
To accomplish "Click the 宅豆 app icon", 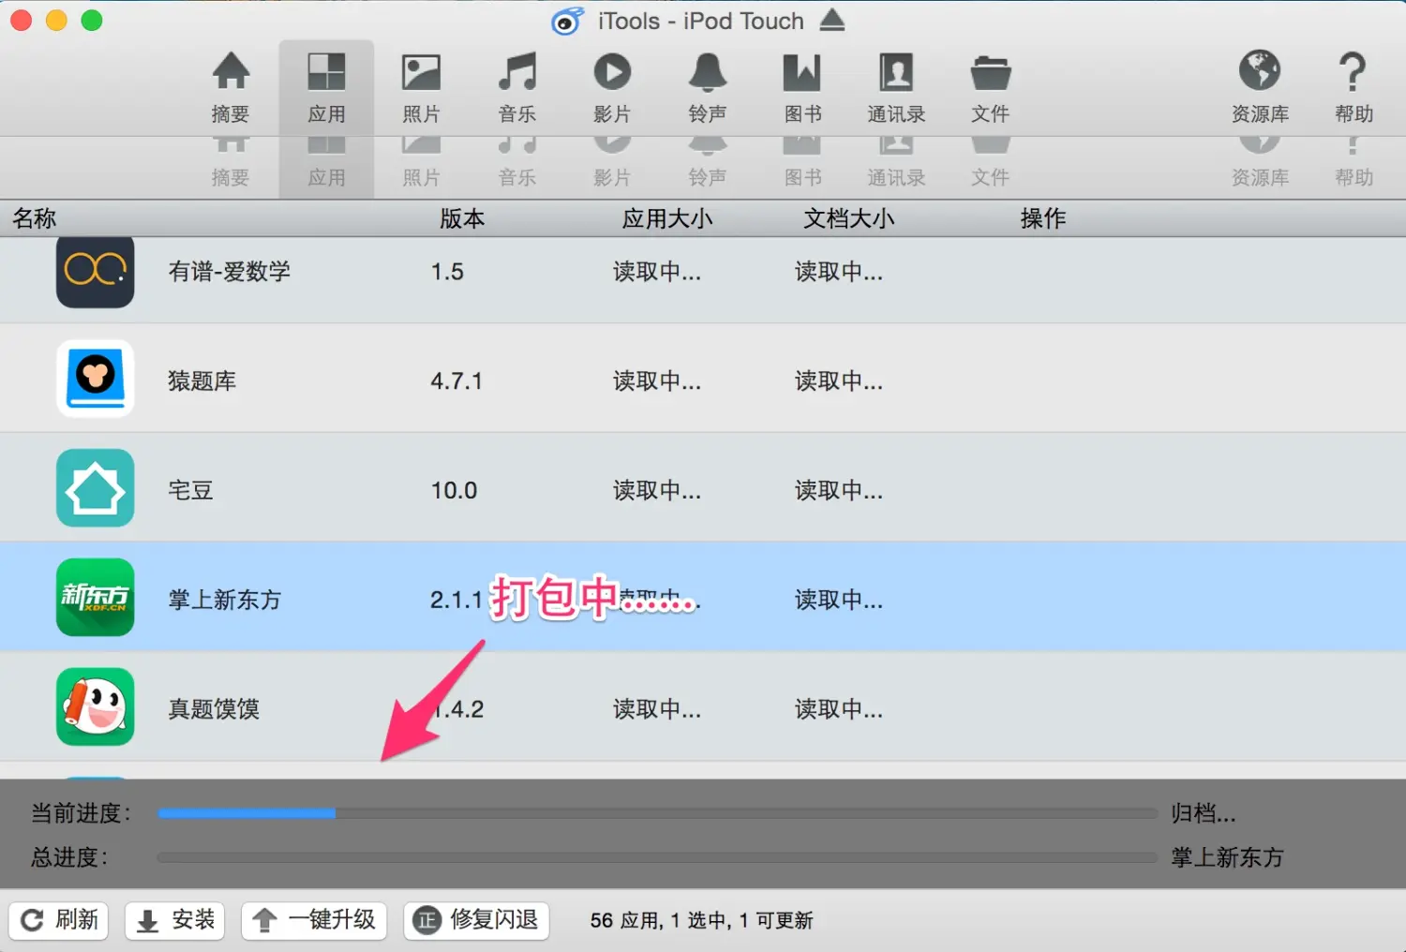I will click(x=95, y=488).
